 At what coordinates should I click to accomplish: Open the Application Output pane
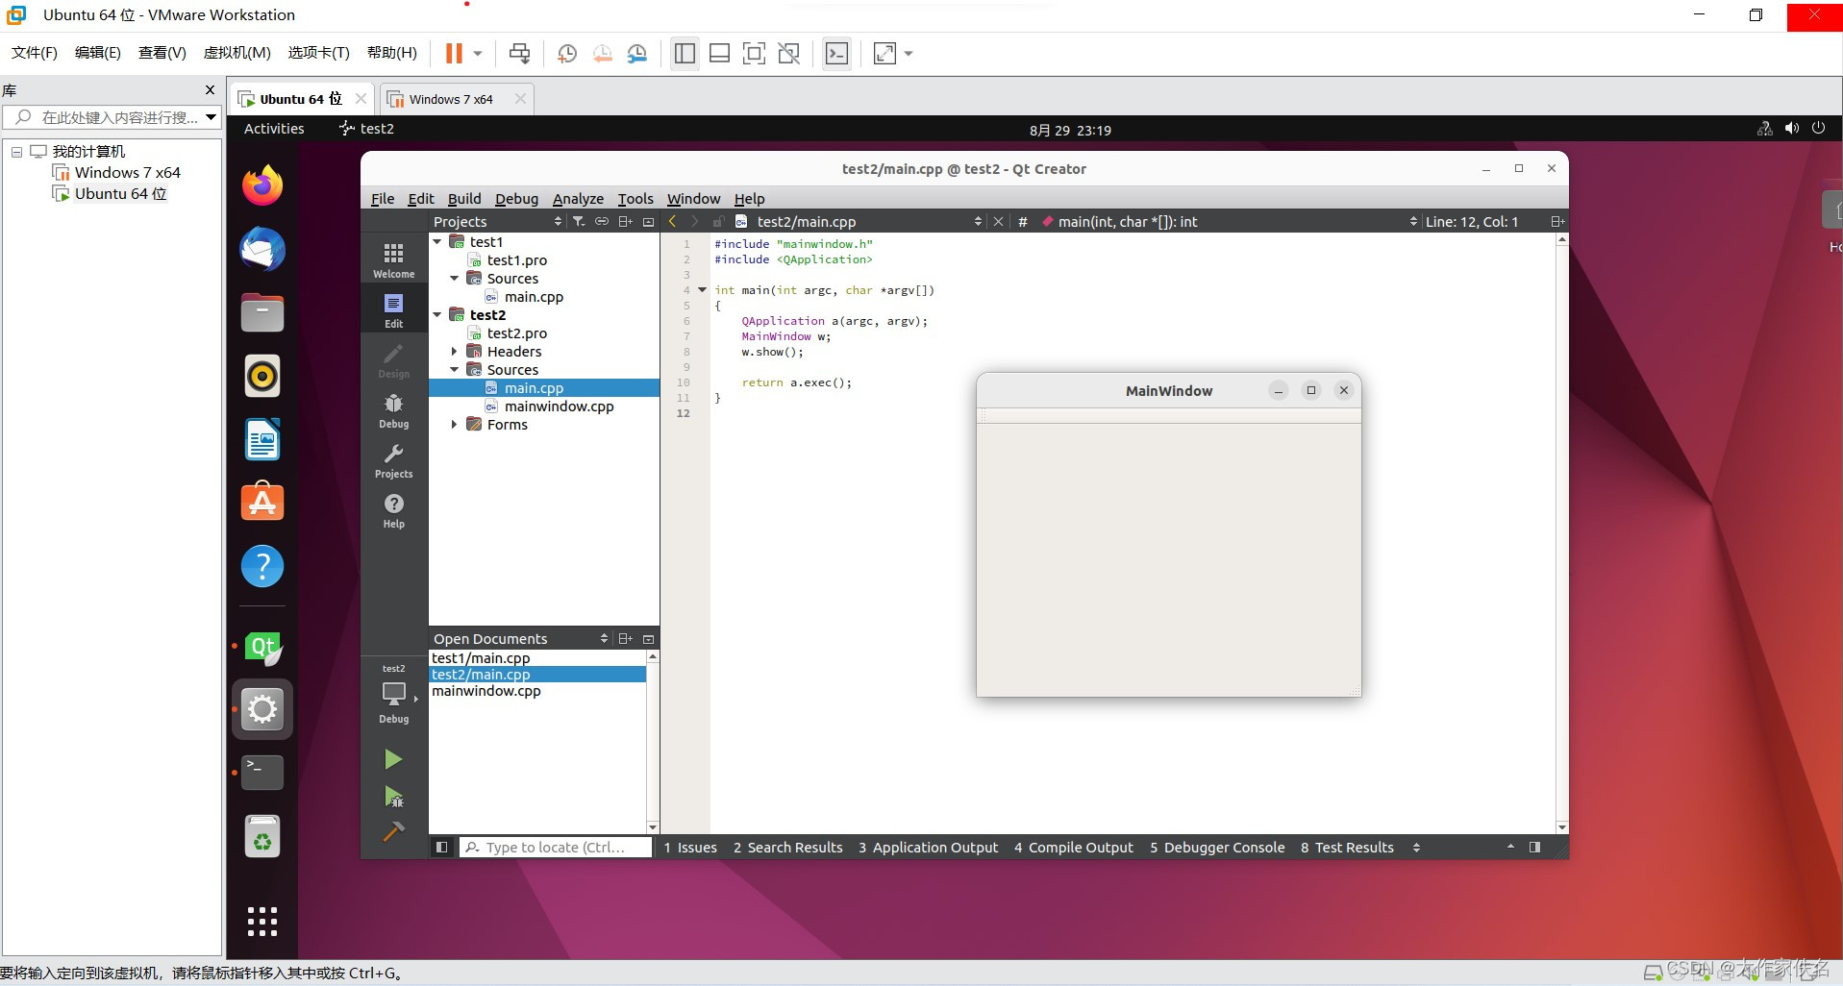[x=928, y=848]
